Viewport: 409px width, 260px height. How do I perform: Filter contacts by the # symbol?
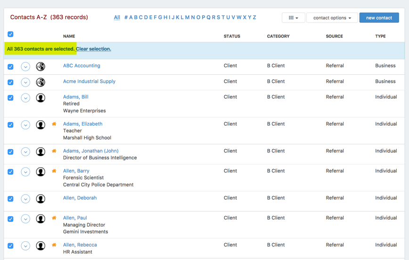[126, 17]
